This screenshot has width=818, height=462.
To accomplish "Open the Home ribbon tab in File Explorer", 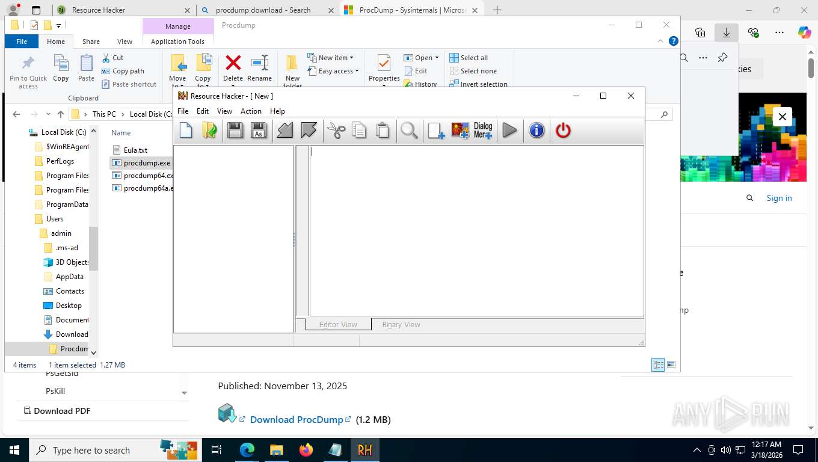I will 56,42.
